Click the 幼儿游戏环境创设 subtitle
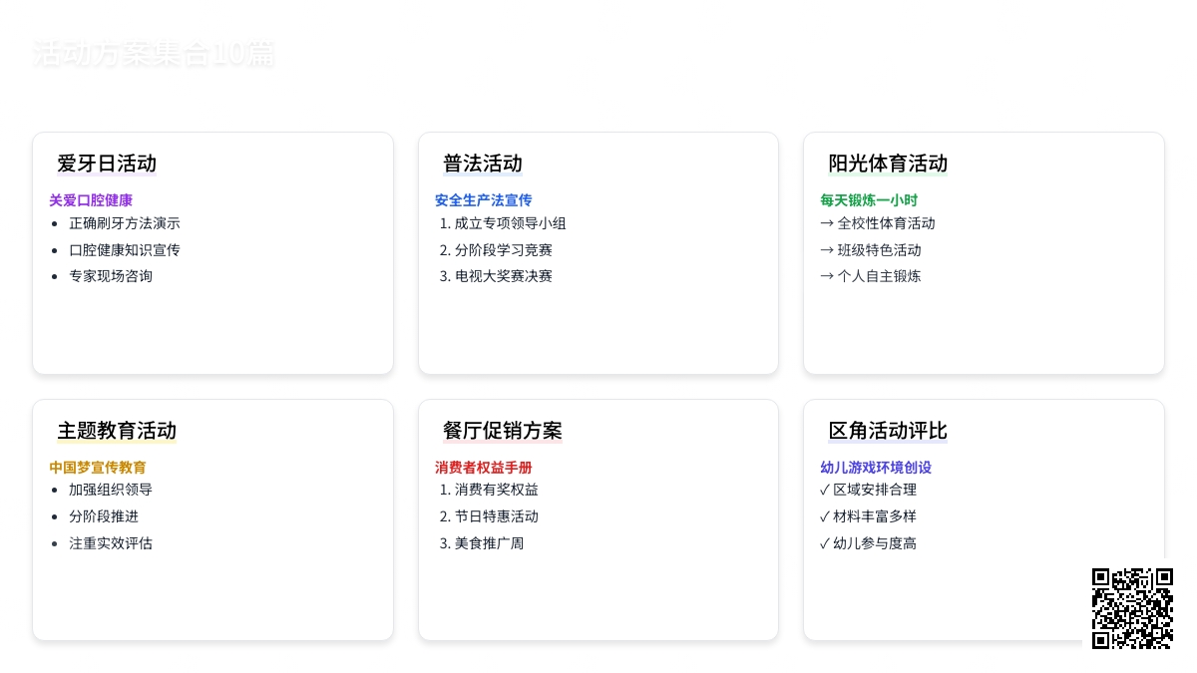 coord(876,468)
